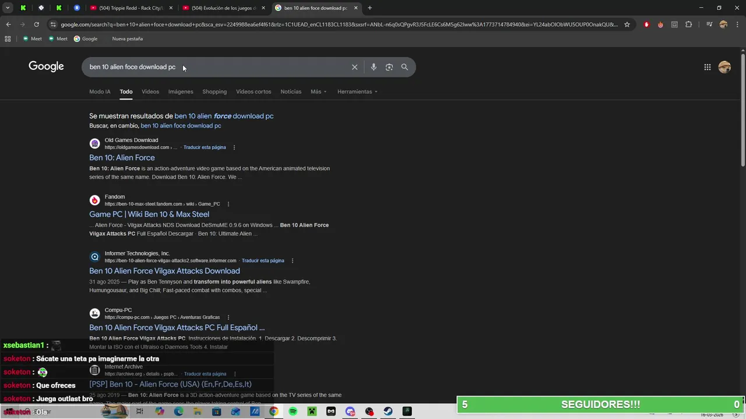Open options menu for Internet Archive result
Viewport: 746px width, 419px height.
click(x=235, y=374)
